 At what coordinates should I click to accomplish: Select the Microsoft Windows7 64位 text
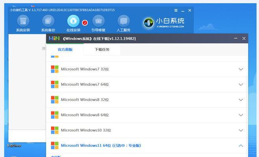[85, 84]
